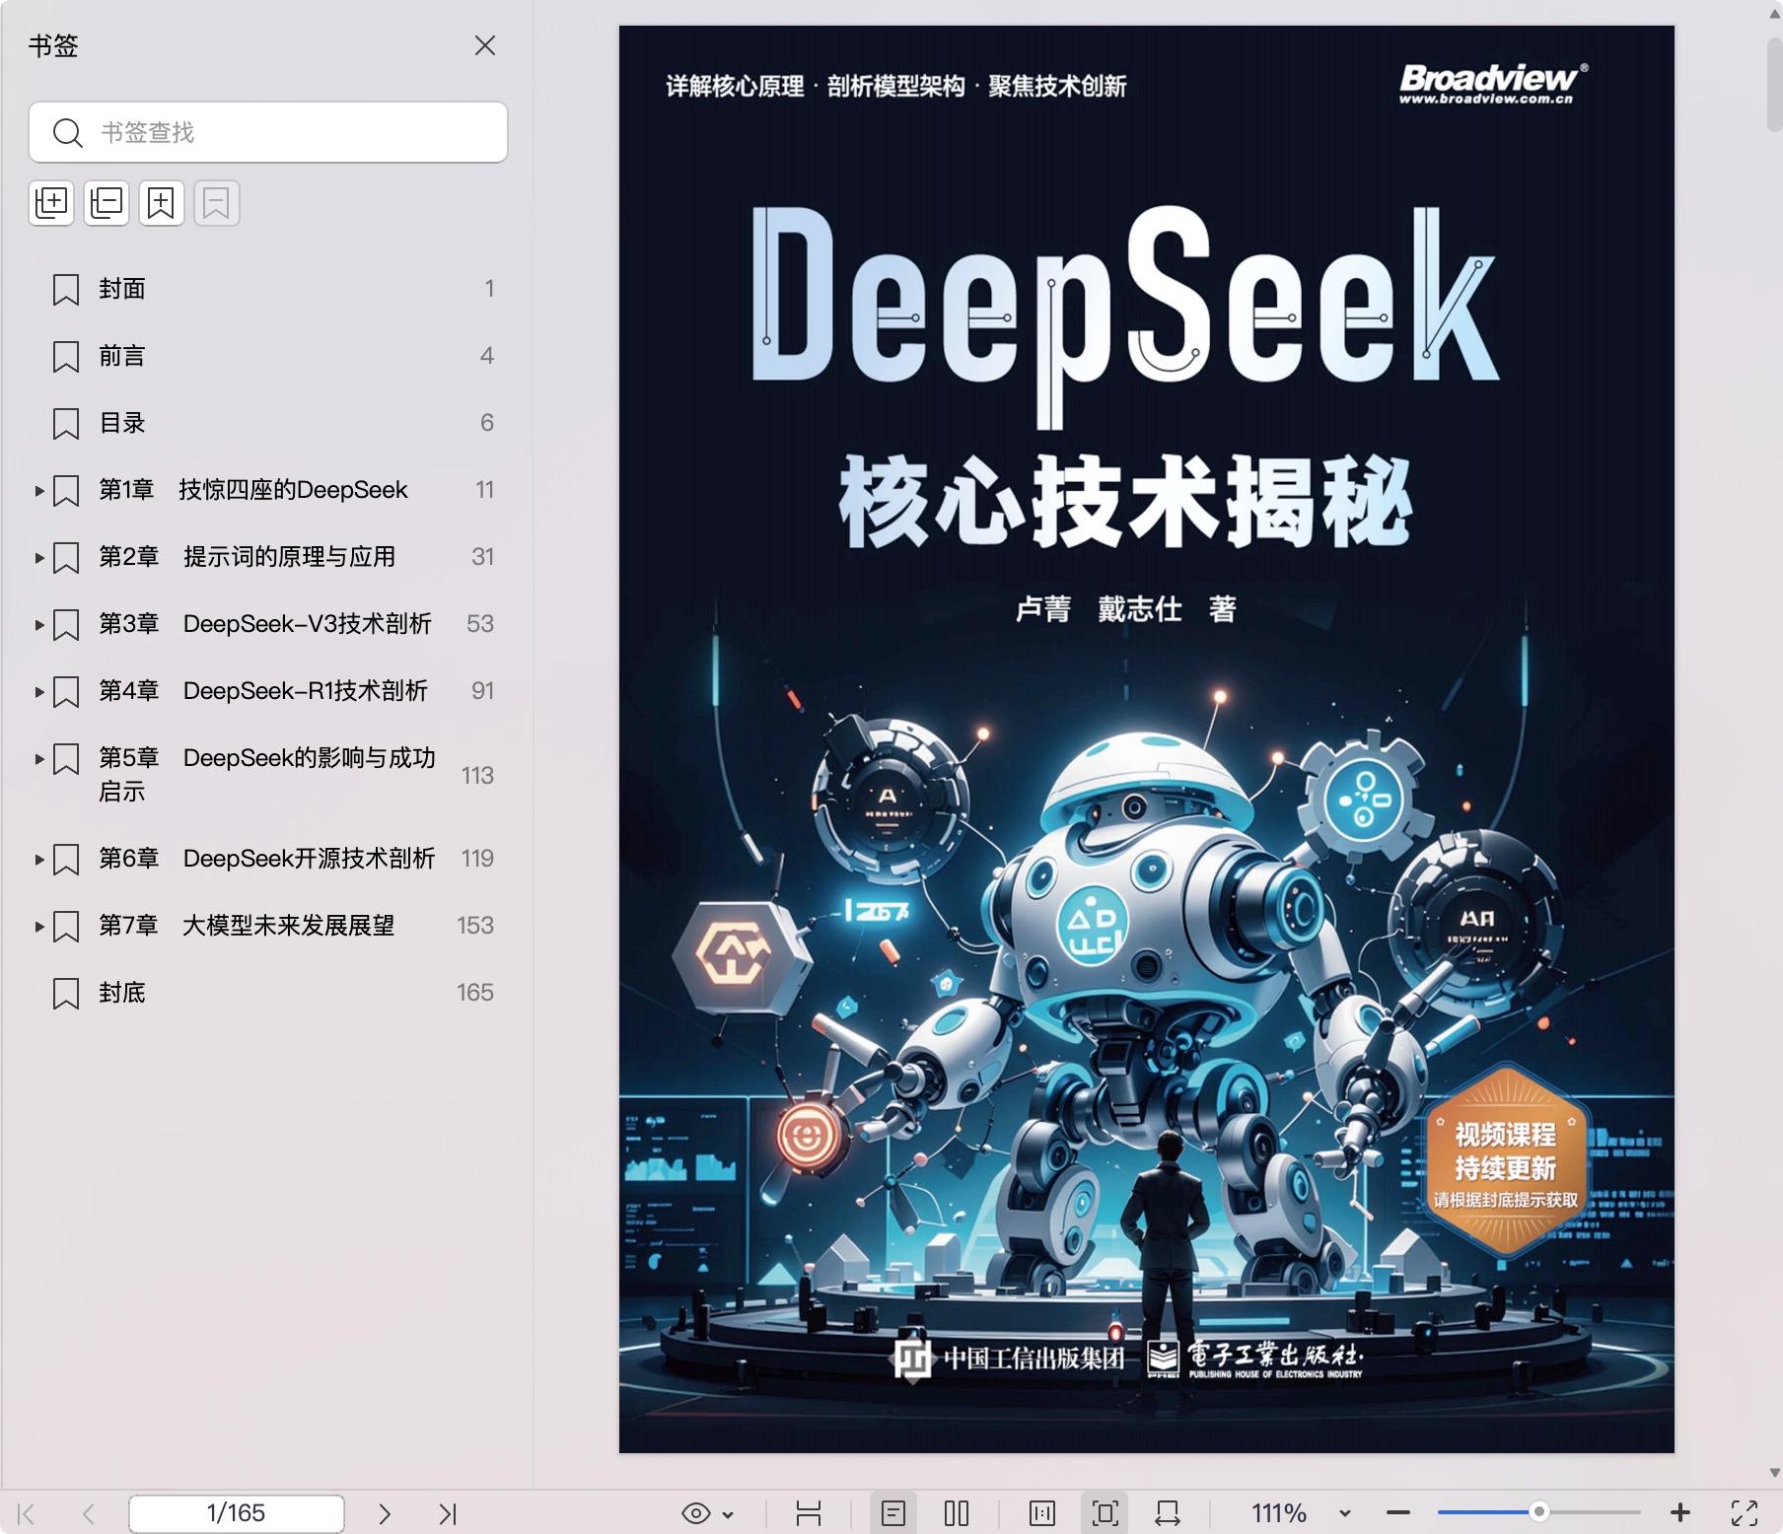1783x1534 pixels.
Task: Click the bookmark icon beside 第1章
Action: click(66, 490)
